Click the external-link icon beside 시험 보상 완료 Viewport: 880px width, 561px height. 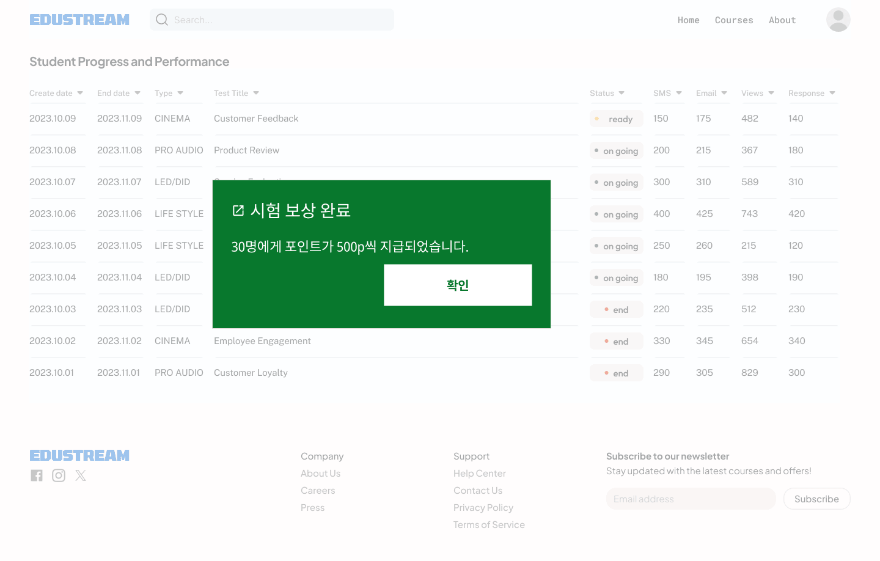coord(237,210)
